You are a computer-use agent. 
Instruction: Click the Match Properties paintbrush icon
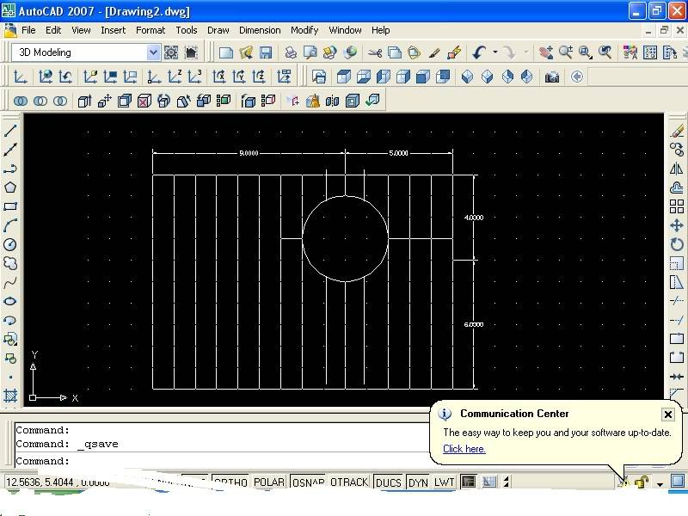(x=434, y=52)
